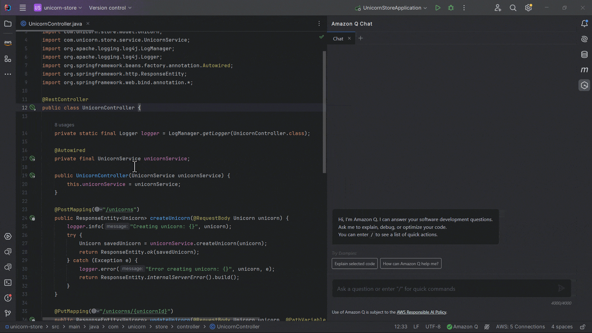This screenshot has width=592, height=333.
Task: Open IDE Settings via the gear icon
Action: click(x=528, y=8)
